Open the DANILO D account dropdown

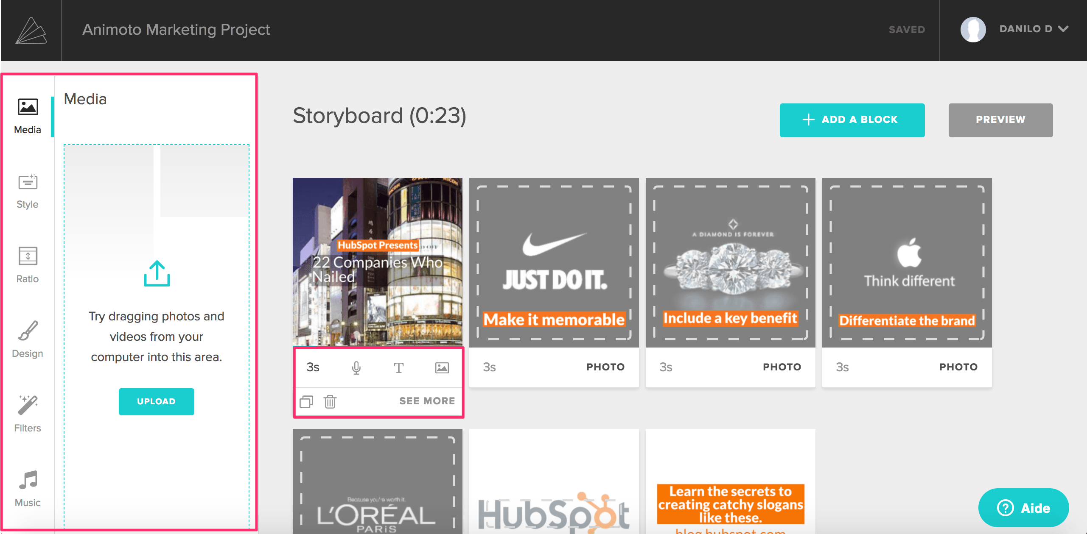coord(1034,29)
